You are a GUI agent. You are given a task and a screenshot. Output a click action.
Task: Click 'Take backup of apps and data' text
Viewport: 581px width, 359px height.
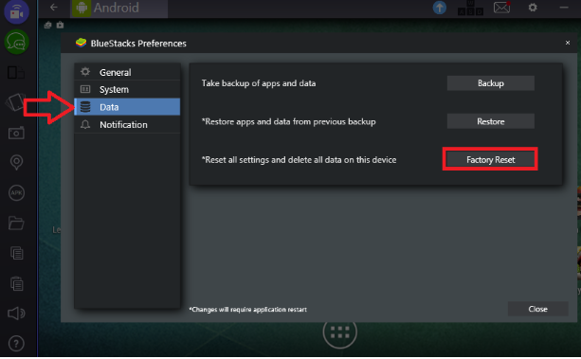pos(259,83)
